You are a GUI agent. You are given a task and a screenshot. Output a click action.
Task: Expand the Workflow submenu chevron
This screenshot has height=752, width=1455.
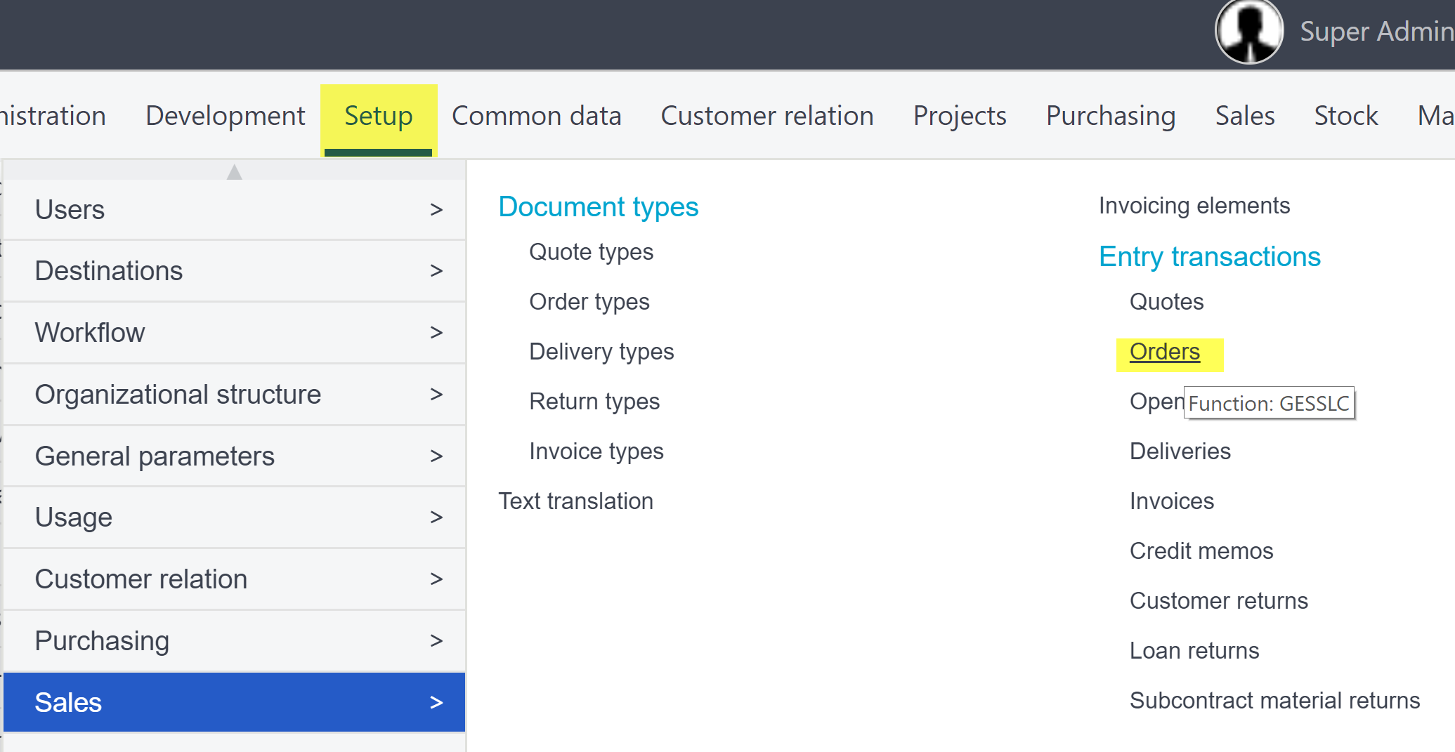coord(436,333)
